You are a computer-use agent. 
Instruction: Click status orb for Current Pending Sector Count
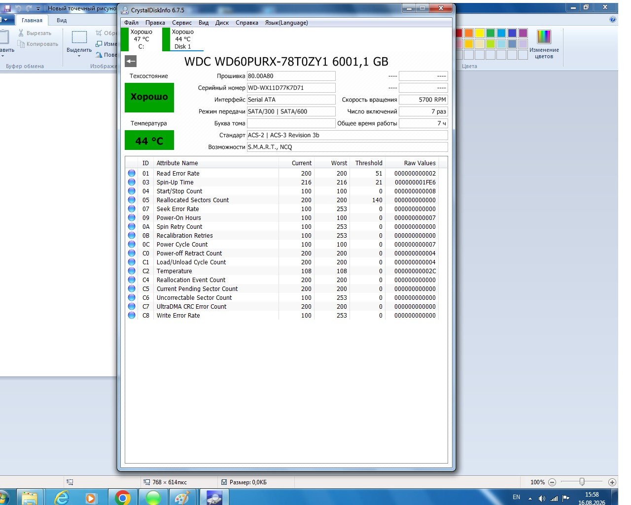coord(132,289)
